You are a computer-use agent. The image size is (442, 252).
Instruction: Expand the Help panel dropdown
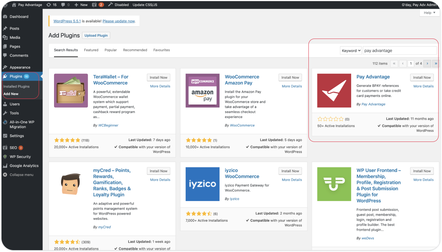pos(430,13)
